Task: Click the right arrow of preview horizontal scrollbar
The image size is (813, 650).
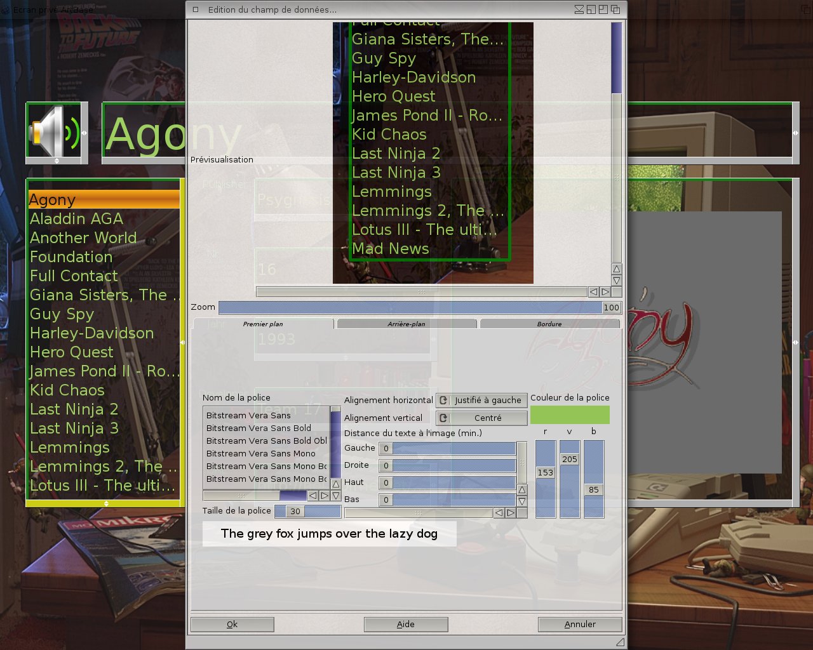Action: pos(605,292)
